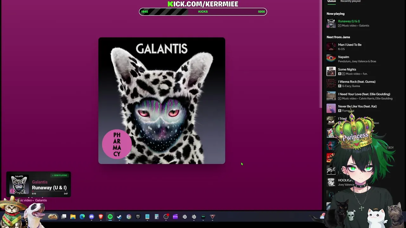Select the Man I Used To Be track
The height and width of the screenshot is (228, 406).
350,45
